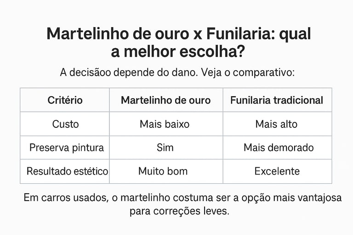This screenshot has height=235, width=353.
Task: Select the "Critério" column header
Action: [x=65, y=100]
